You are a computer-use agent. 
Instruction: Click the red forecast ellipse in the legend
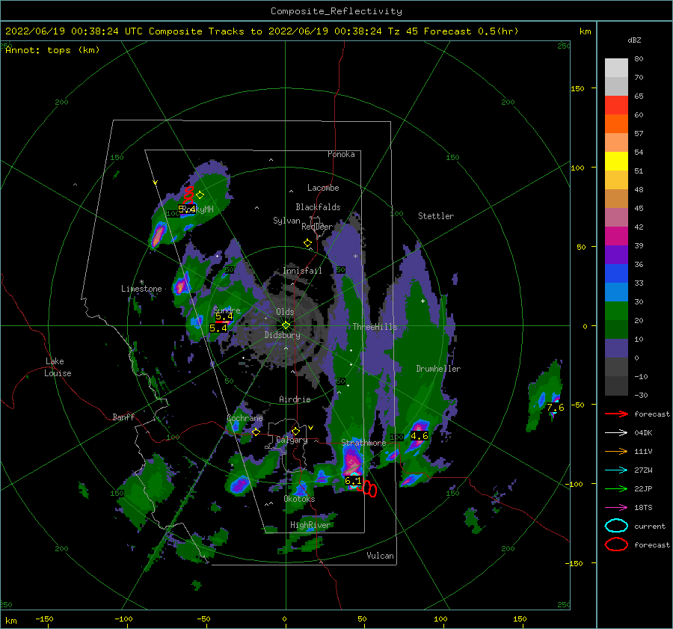616,544
